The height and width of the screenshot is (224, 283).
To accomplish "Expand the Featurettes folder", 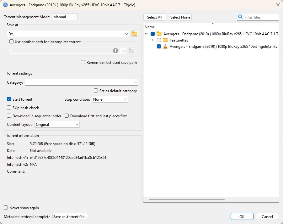I will 153,40.
